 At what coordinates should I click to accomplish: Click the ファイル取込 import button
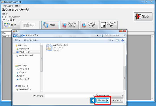(x=70, y=25)
